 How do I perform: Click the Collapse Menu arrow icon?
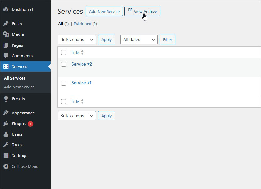tap(6, 166)
